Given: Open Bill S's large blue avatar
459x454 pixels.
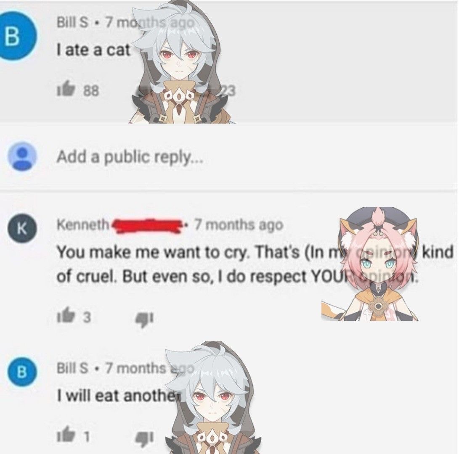Looking at the screenshot, I should pos(15,37).
